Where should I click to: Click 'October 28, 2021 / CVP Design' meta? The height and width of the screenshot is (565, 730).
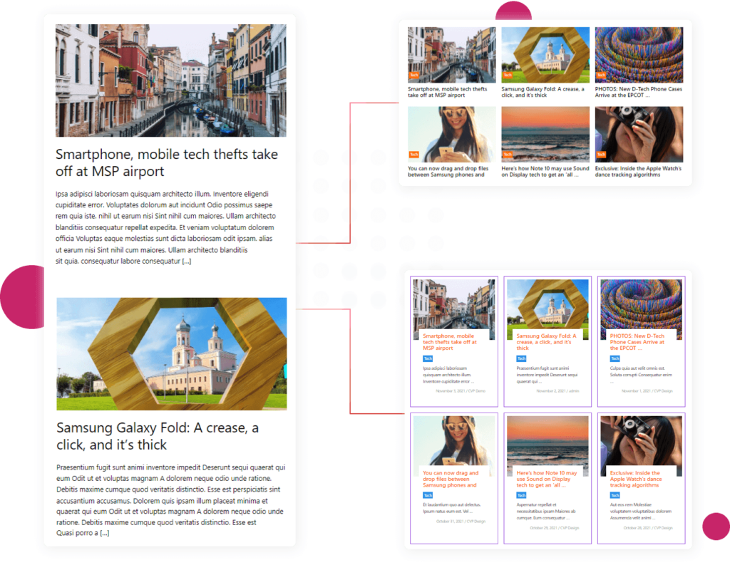[x=648, y=528]
